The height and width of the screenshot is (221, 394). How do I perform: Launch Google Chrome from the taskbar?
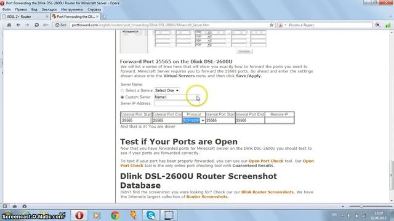tap(115, 215)
